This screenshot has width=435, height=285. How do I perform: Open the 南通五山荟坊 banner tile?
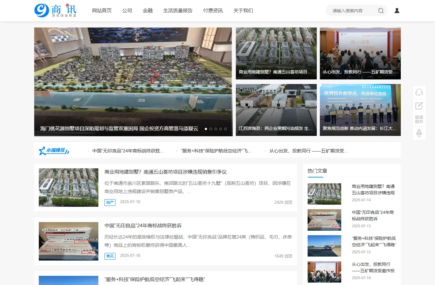pos(276,53)
